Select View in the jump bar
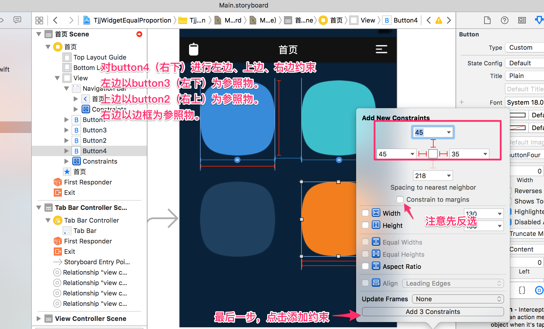The width and height of the screenshot is (544, 329). point(362,20)
